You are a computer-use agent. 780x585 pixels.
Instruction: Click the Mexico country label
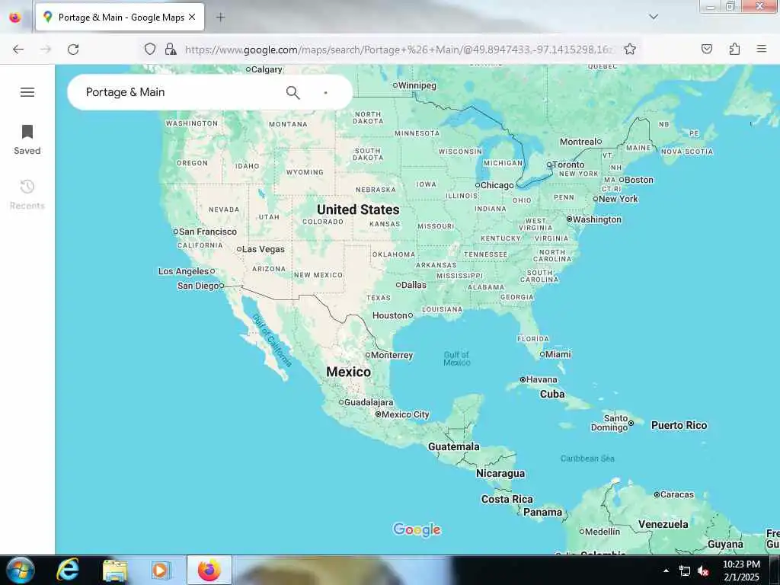(x=348, y=372)
